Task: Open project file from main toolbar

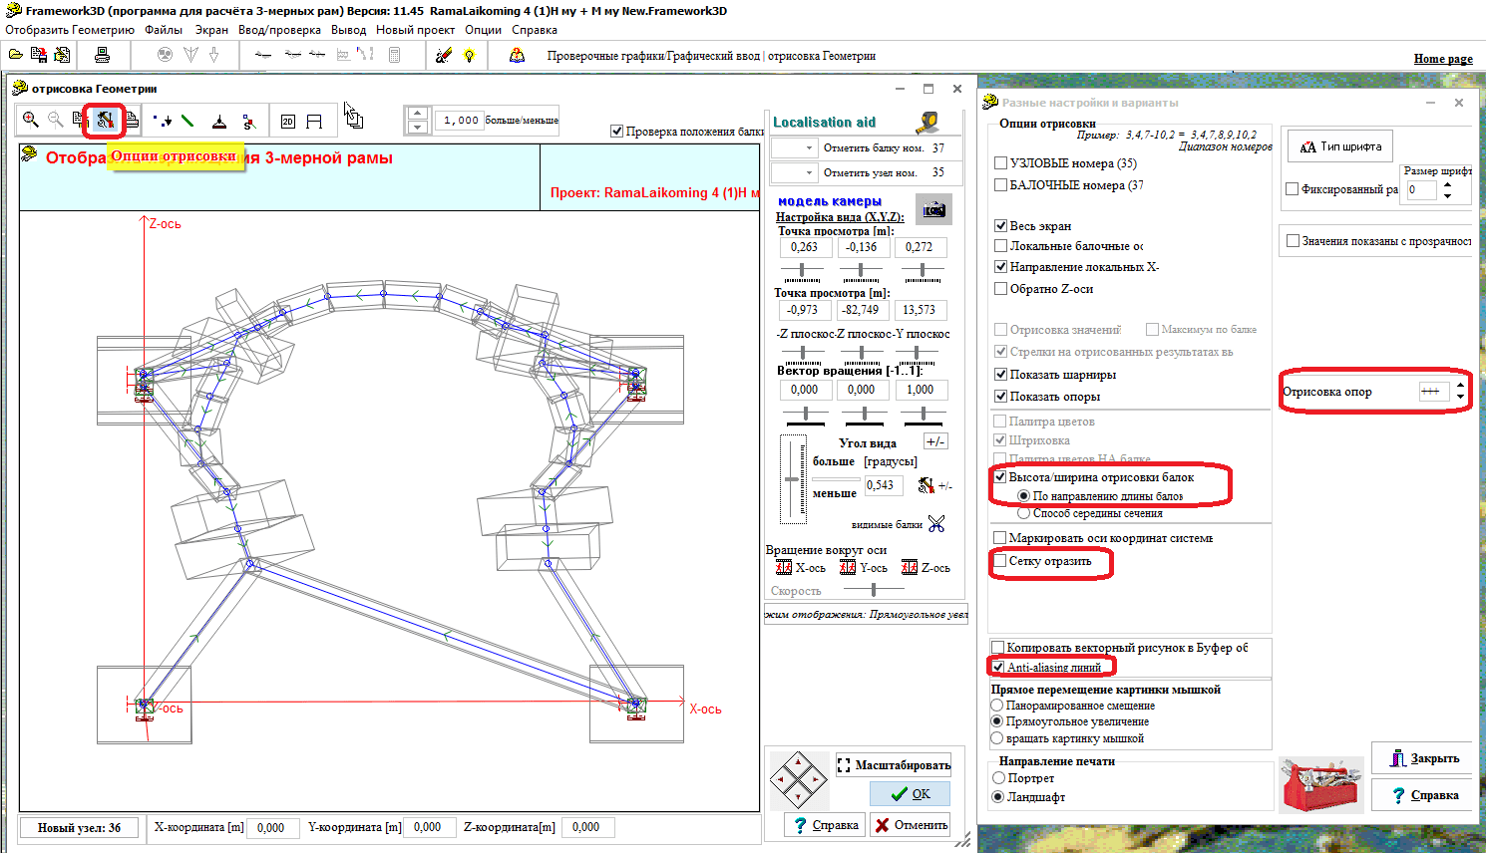Action: tap(16, 56)
